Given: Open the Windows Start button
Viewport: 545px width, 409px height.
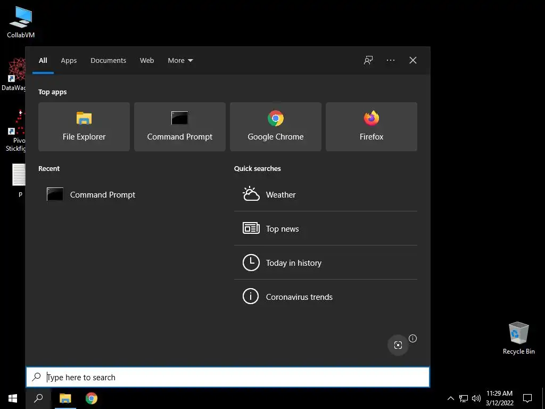Looking at the screenshot, I should [13, 398].
